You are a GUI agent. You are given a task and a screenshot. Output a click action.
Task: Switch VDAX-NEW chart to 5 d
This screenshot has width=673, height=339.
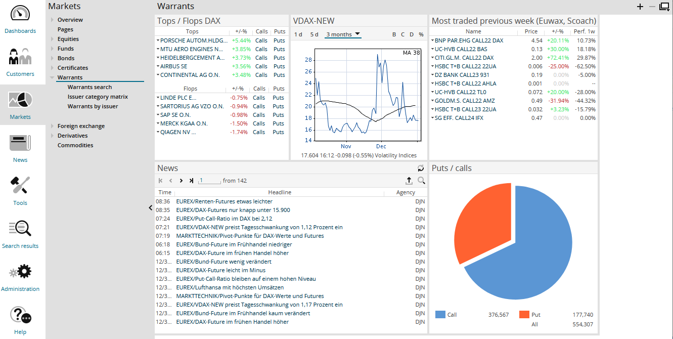click(x=315, y=34)
